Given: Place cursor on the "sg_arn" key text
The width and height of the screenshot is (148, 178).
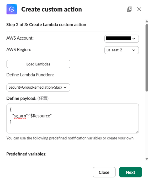Looking at the screenshot, I should click(20, 116).
